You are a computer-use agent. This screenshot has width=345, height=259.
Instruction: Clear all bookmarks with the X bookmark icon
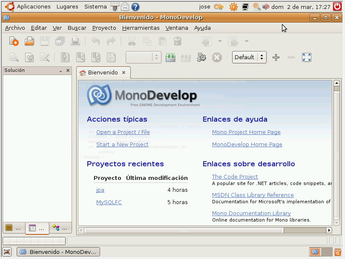pyautogui.click(x=65, y=57)
